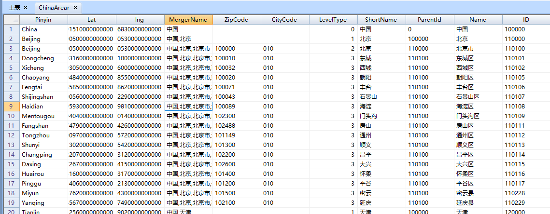Viewport: 550px width, 214px height.
Task: Click the ID cell '110101'
Action: tap(526, 58)
